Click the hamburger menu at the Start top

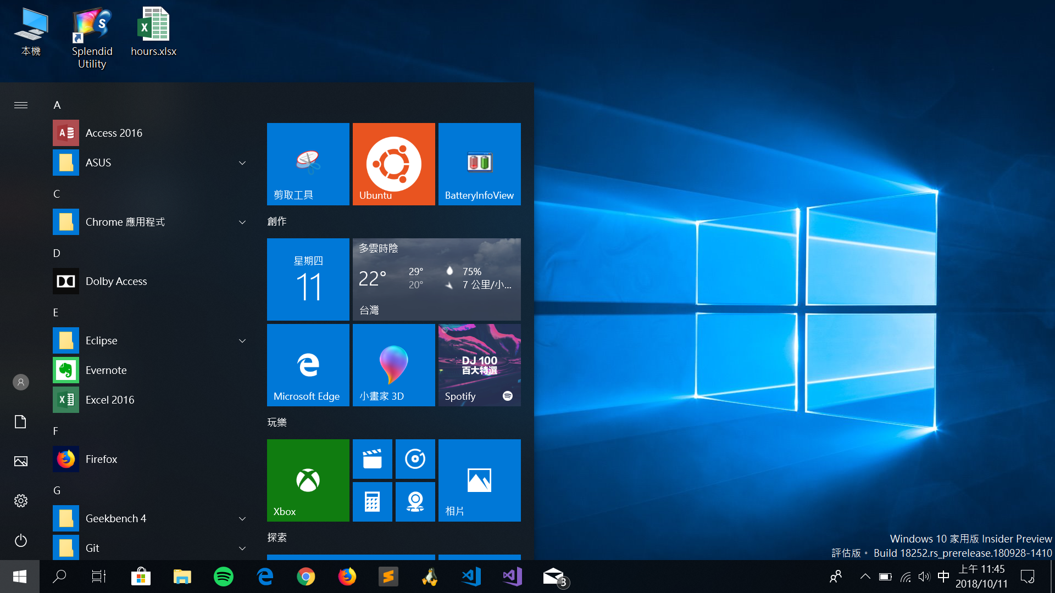[x=21, y=105]
